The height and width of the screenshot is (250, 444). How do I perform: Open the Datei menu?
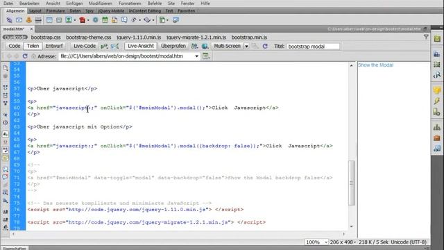pyautogui.click(x=8, y=3)
